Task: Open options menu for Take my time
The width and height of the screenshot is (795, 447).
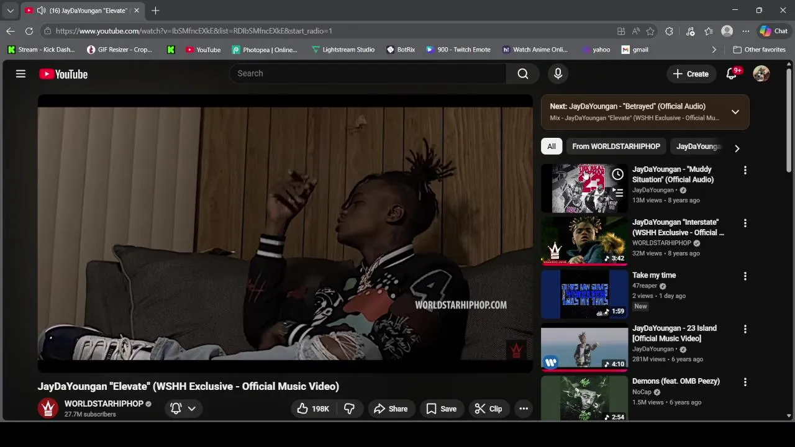Action: pyautogui.click(x=745, y=276)
